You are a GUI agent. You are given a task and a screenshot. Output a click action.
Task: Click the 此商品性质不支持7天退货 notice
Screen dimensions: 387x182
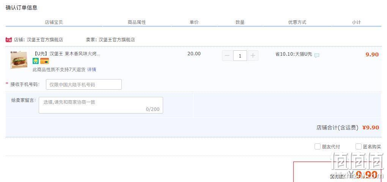tap(59, 70)
